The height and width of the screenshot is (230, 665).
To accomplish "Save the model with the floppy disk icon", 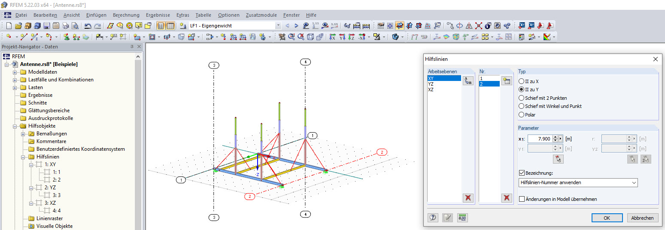I will 47,26.
